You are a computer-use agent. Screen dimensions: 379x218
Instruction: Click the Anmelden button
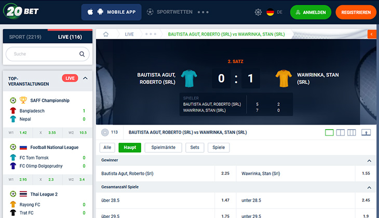click(310, 12)
